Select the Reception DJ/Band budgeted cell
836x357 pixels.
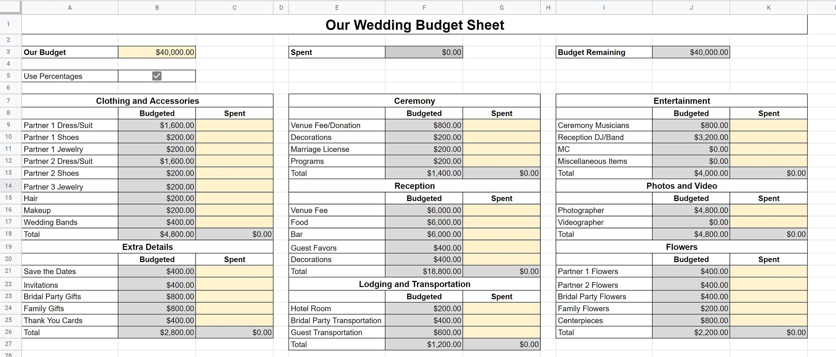[x=691, y=137]
